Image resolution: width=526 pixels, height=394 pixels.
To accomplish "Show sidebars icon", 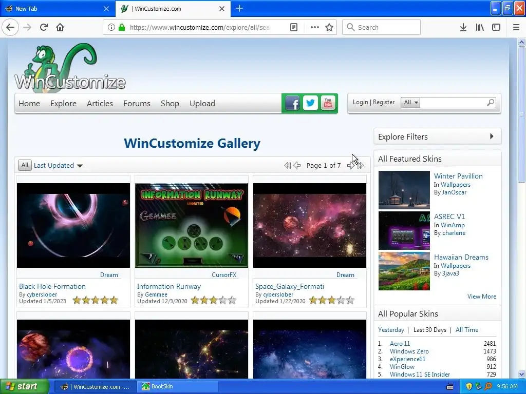I will [496, 27].
